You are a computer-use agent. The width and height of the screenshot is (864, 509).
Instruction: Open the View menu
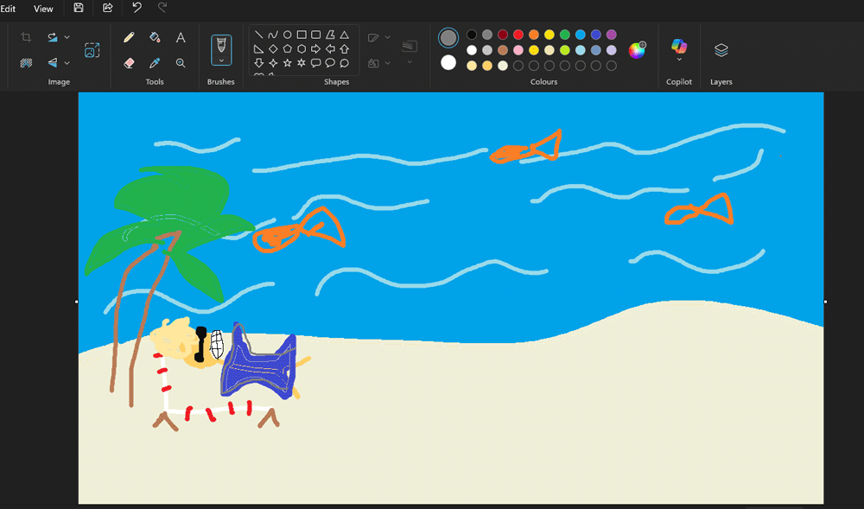coord(43,9)
